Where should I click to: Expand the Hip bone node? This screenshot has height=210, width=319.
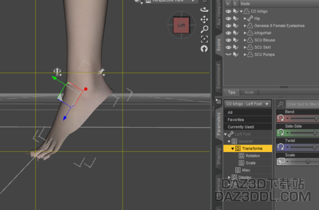pos(245,18)
